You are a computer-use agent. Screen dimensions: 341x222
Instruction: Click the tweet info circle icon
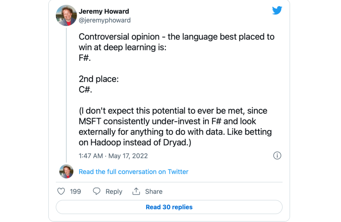(277, 155)
